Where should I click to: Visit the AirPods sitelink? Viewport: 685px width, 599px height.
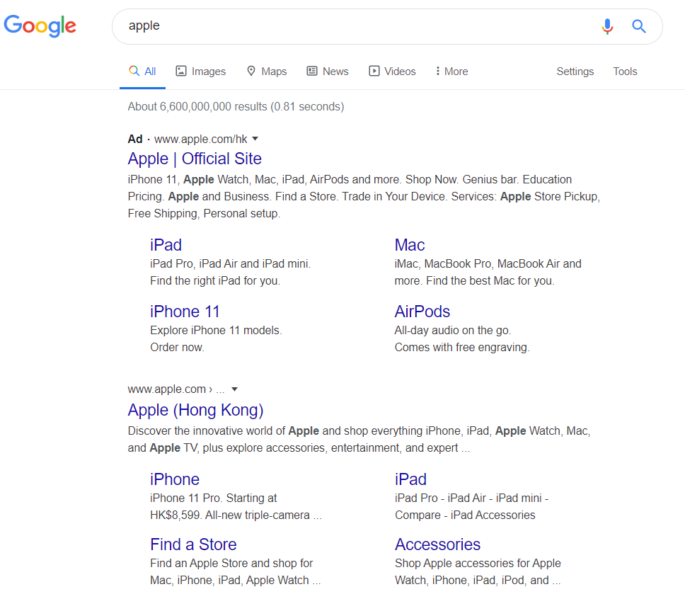[422, 312]
